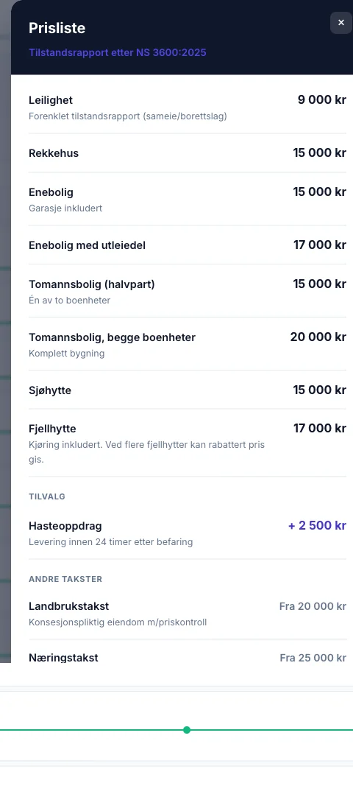Click the TILVALG section header

tap(47, 496)
